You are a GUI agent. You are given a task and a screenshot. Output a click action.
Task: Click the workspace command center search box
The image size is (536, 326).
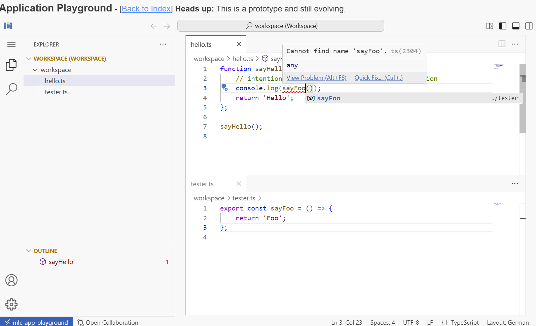tap(281, 26)
